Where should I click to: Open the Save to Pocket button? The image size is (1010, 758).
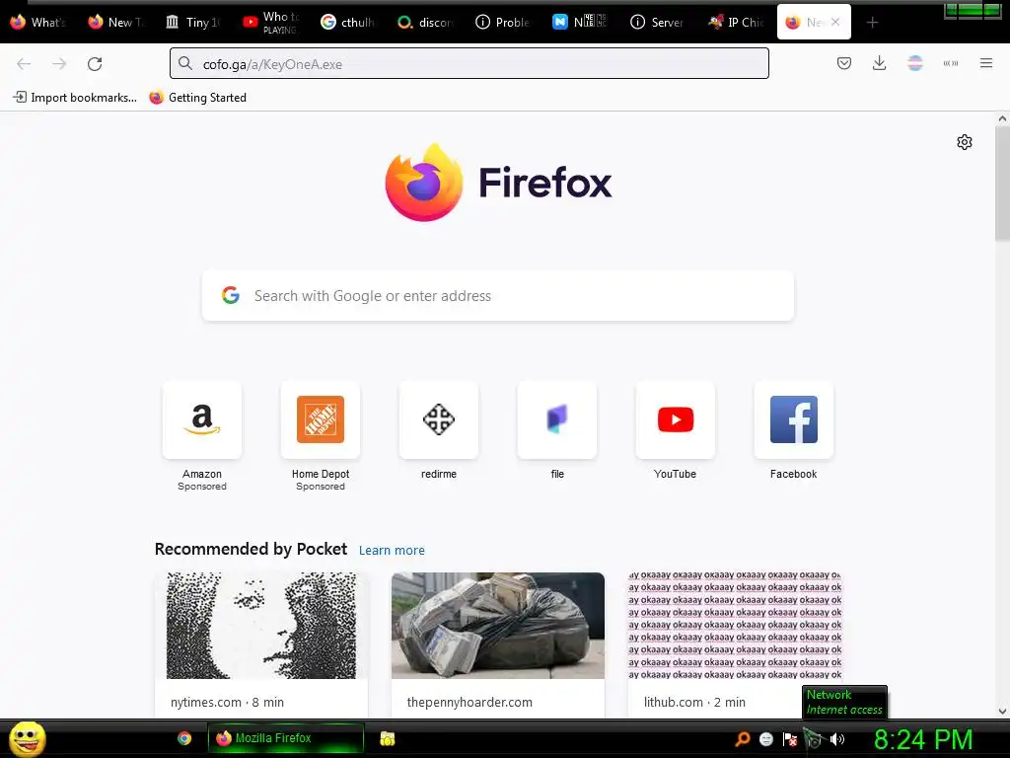(844, 63)
